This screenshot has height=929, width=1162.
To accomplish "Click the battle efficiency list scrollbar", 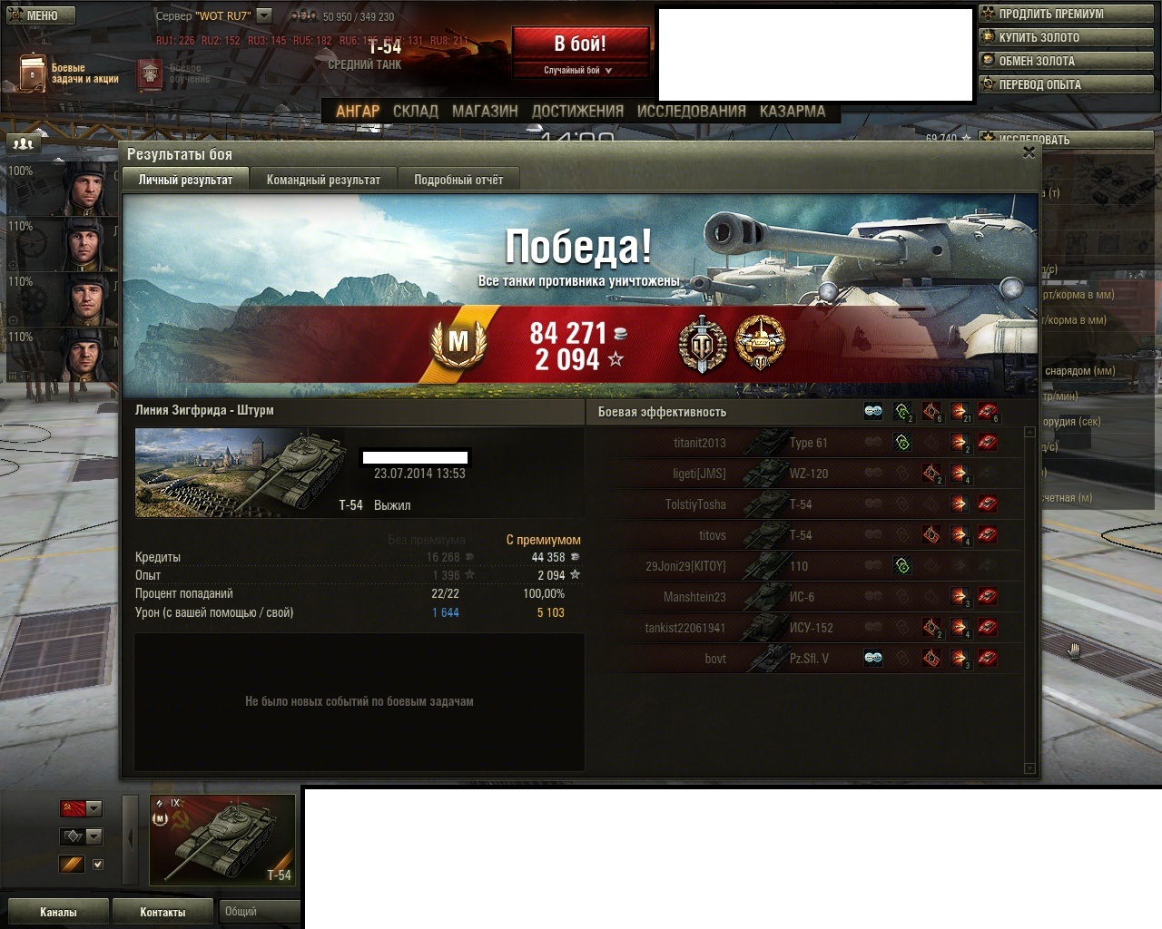I will 1029,600.
